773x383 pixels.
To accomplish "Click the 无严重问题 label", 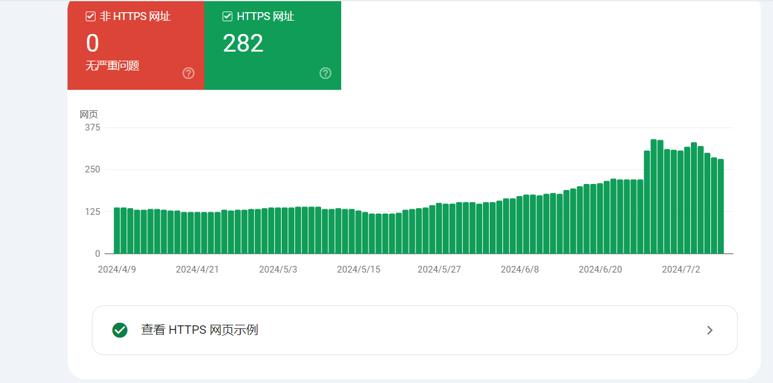I will 113,66.
